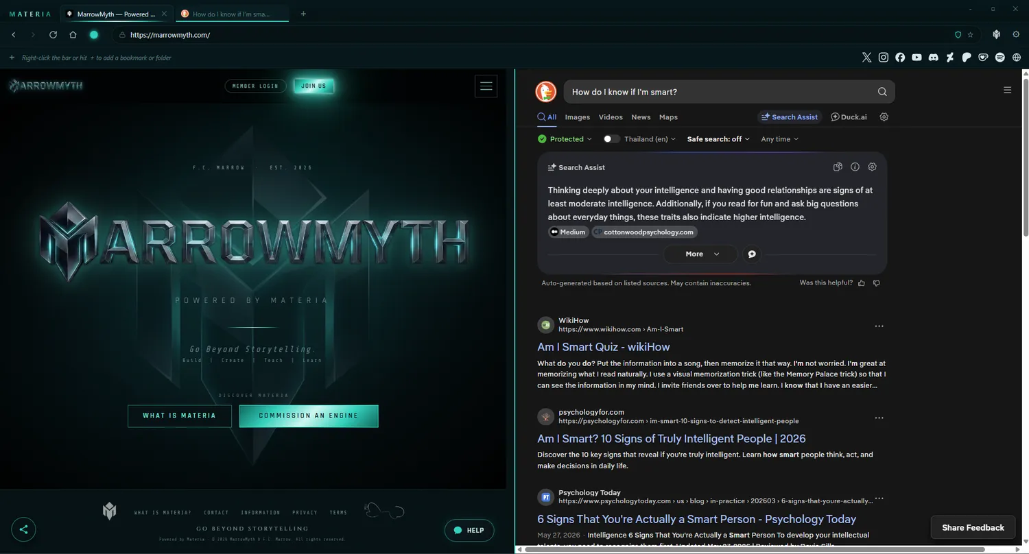
Task: Open the tracking protection shield icon
Action: (x=958, y=34)
